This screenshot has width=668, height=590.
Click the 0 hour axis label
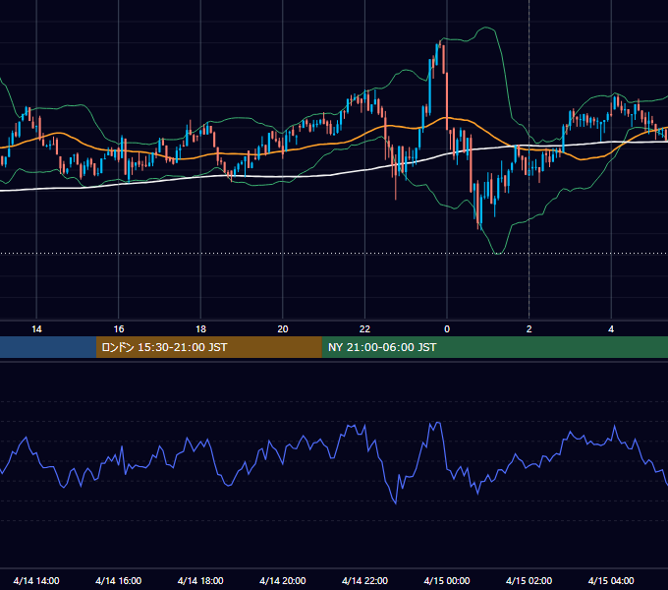coord(447,329)
